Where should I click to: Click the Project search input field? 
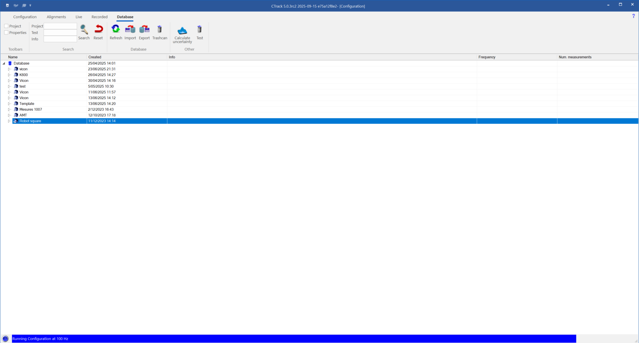pos(60,26)
